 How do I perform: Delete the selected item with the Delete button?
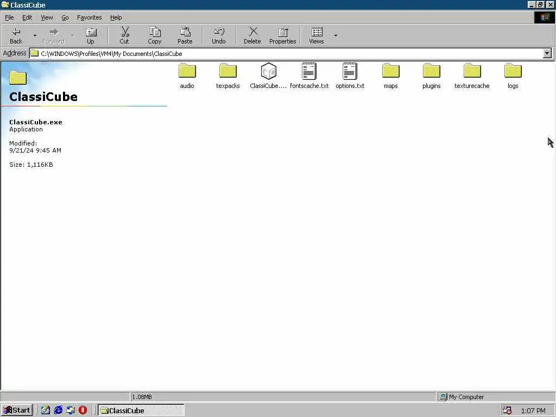click(252, 35)
